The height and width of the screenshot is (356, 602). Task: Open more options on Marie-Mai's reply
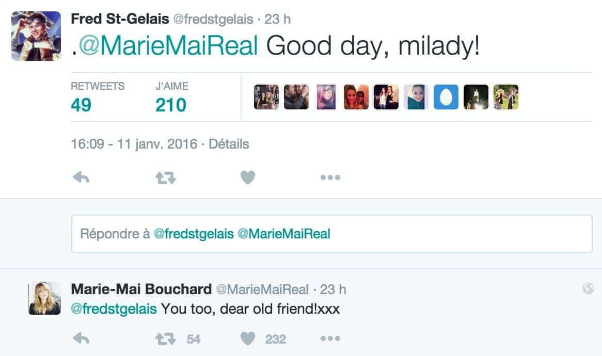[330, 339]
